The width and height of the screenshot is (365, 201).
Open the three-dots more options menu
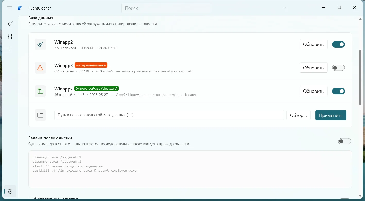pyautogui.click(x=284, y=8)
